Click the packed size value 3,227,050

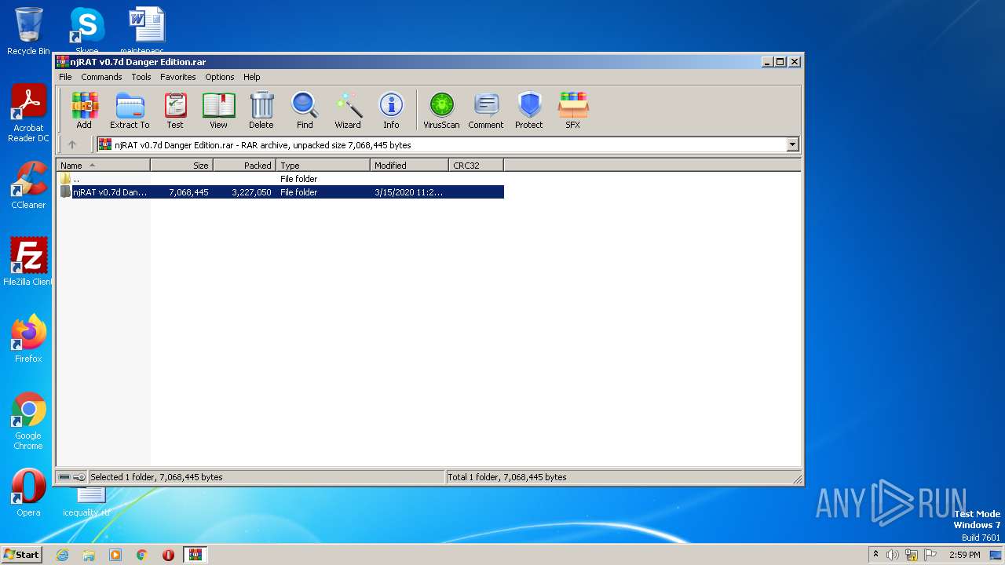(251, 192)
